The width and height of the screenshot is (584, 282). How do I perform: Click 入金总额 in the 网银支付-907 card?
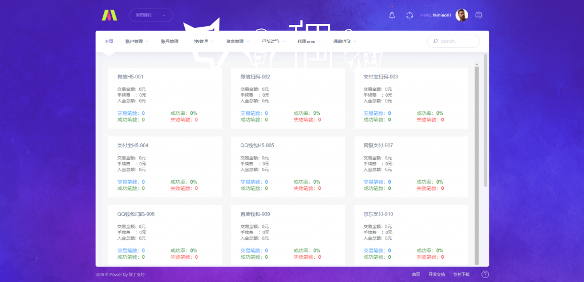click(378, 169)
